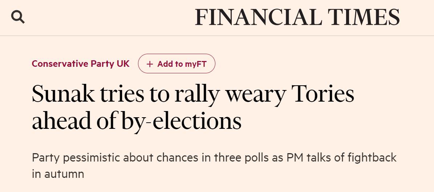The width and height of the screenshot is (434, 192).
Task: Click 'myFT' text inside the pill button
Action: [196, 64]
